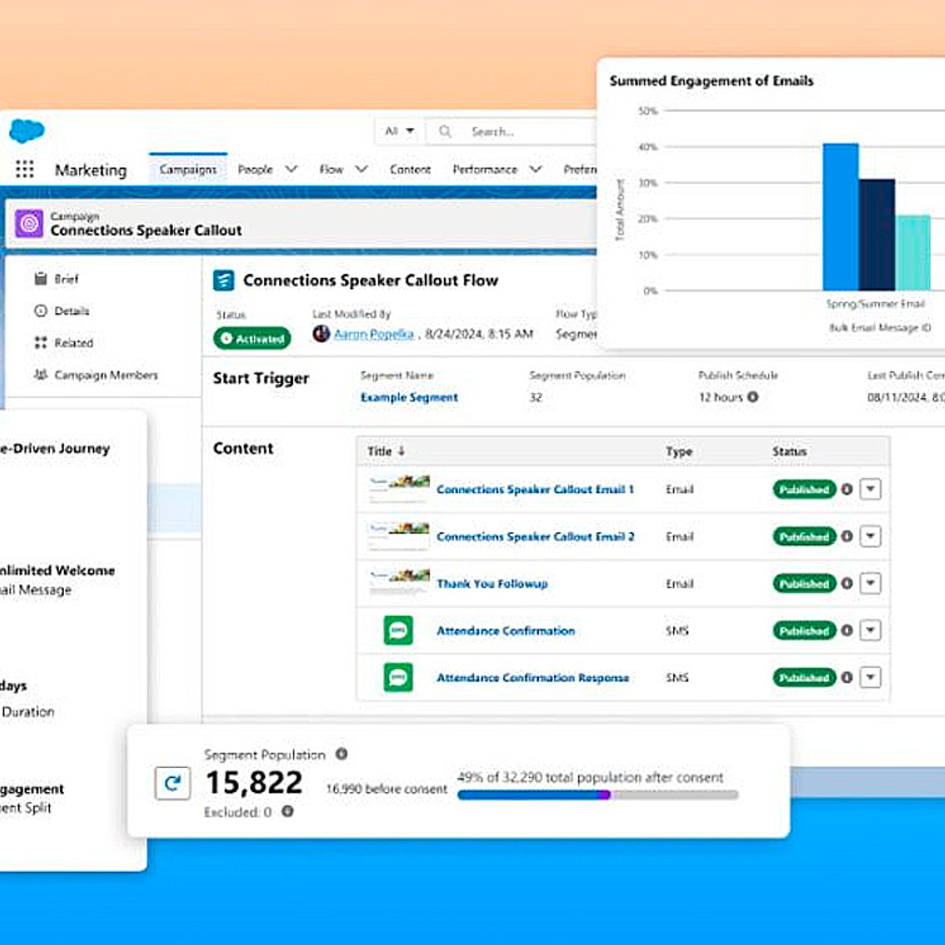Open the Content navigation tab
This screenshot has height=945, width=945.
click(x=410, y=169)
